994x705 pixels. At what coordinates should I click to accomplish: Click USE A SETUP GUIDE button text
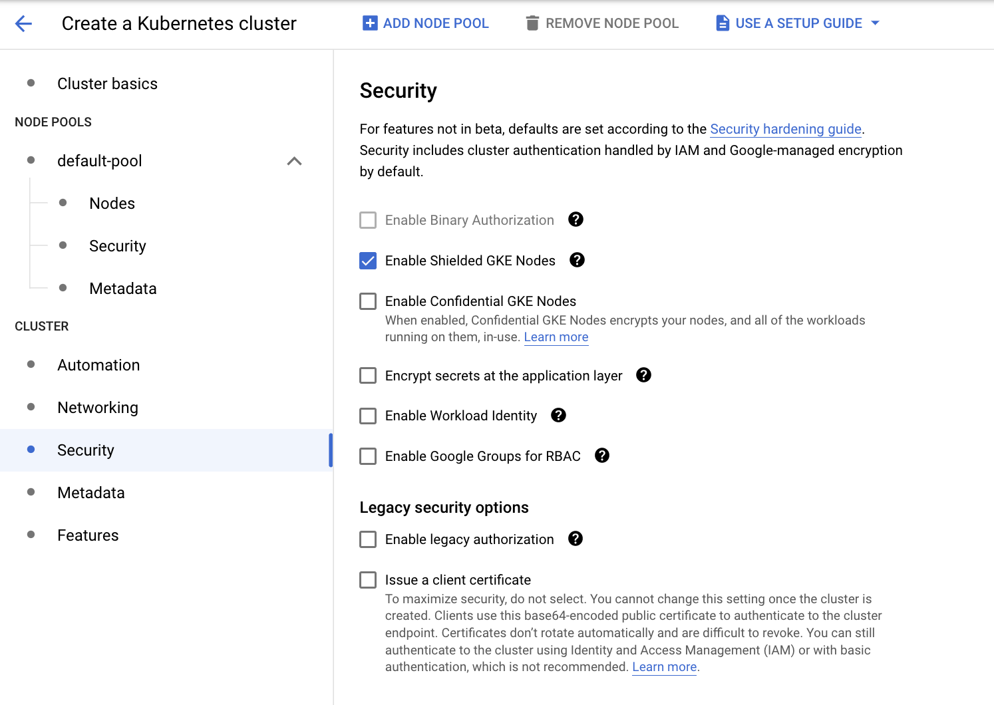click(798, 23)
